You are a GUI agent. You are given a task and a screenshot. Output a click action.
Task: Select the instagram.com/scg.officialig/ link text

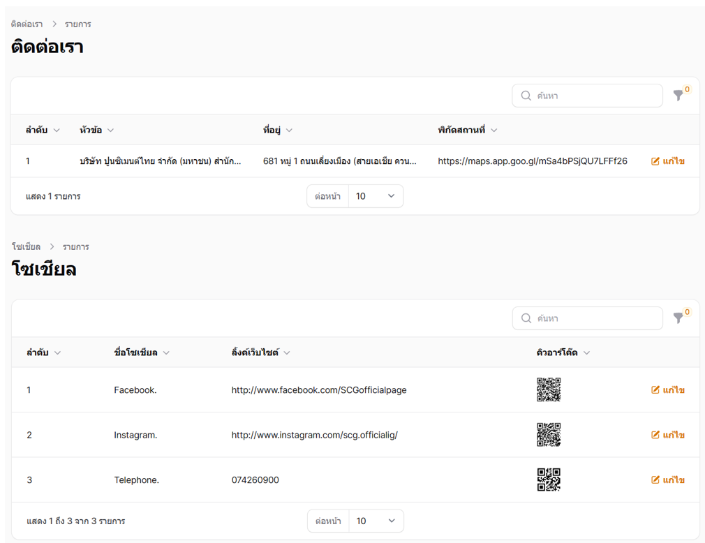pyautogui.click(x=315, y=435)
